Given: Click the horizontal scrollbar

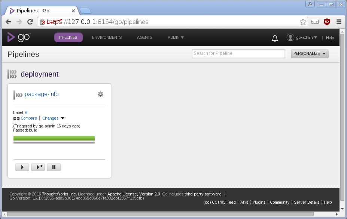Looking at the screenshot, I should 160,215.
